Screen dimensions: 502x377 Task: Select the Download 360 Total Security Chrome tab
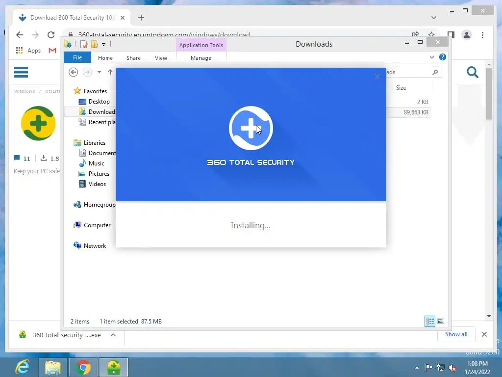pos(72,18)
